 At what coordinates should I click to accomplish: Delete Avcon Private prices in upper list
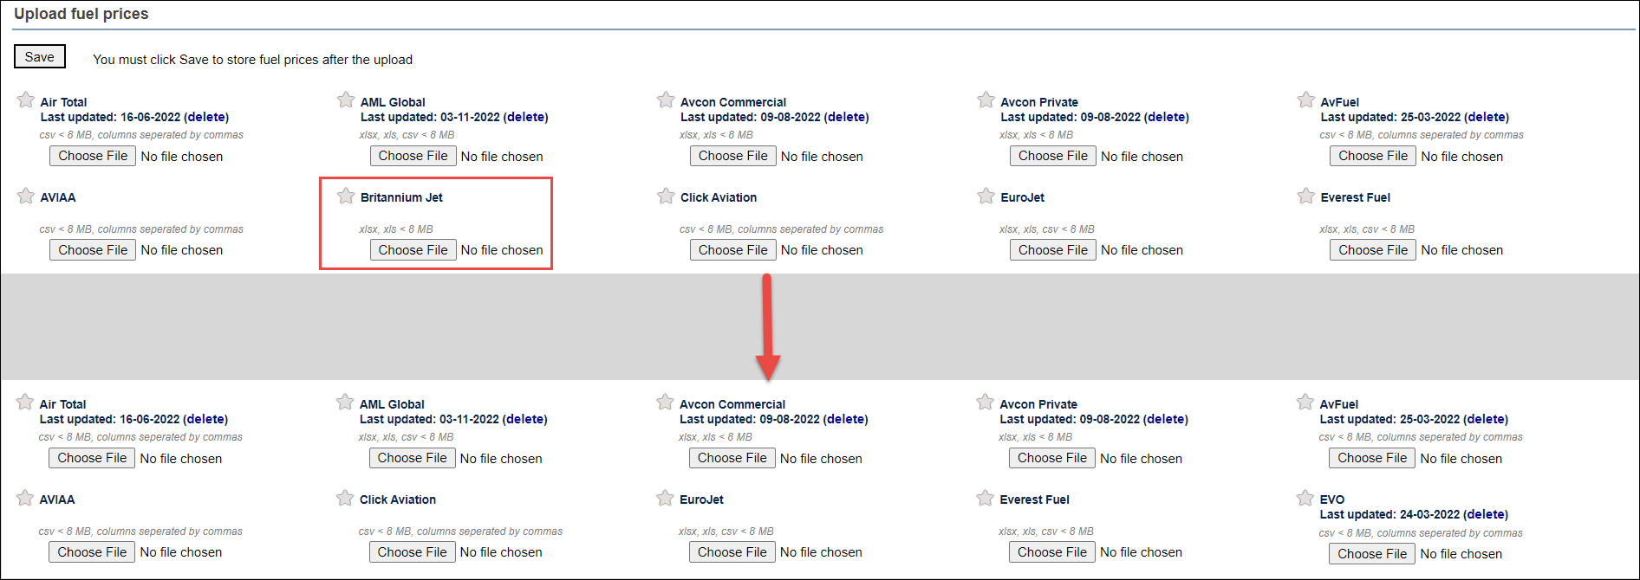[1167, 117]
